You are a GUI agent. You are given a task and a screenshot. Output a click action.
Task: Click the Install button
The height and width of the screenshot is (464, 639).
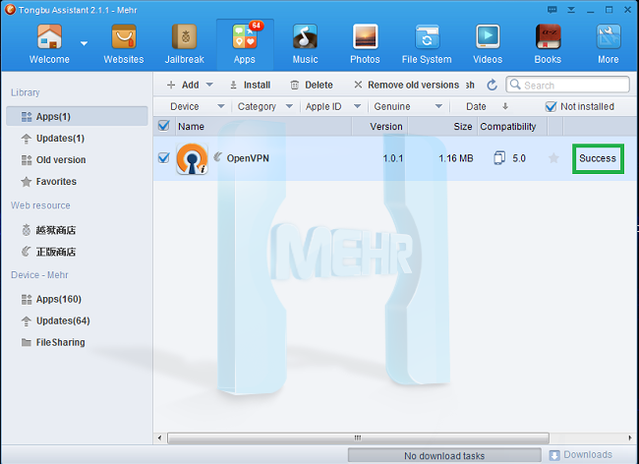251,85
